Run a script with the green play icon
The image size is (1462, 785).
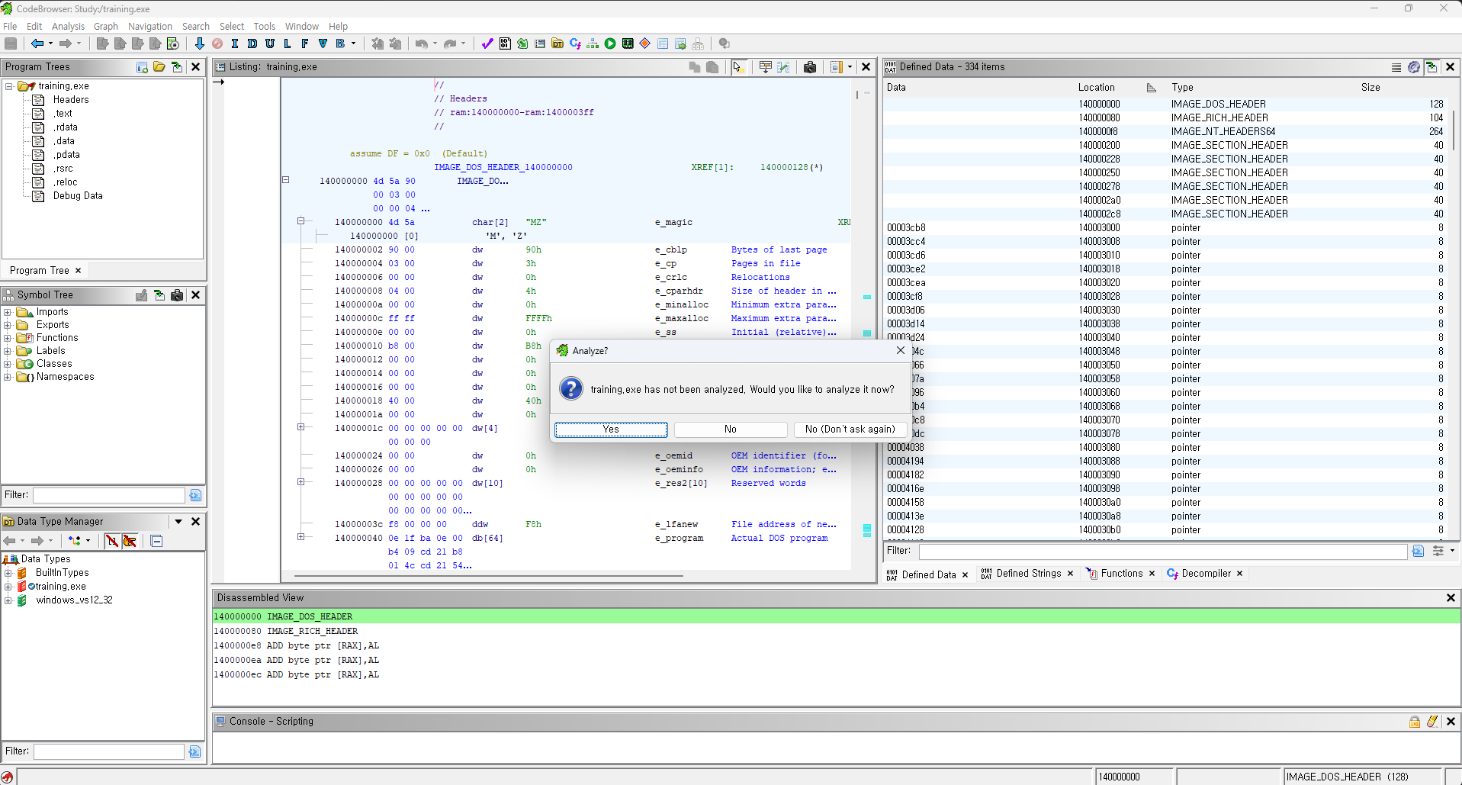609,43
